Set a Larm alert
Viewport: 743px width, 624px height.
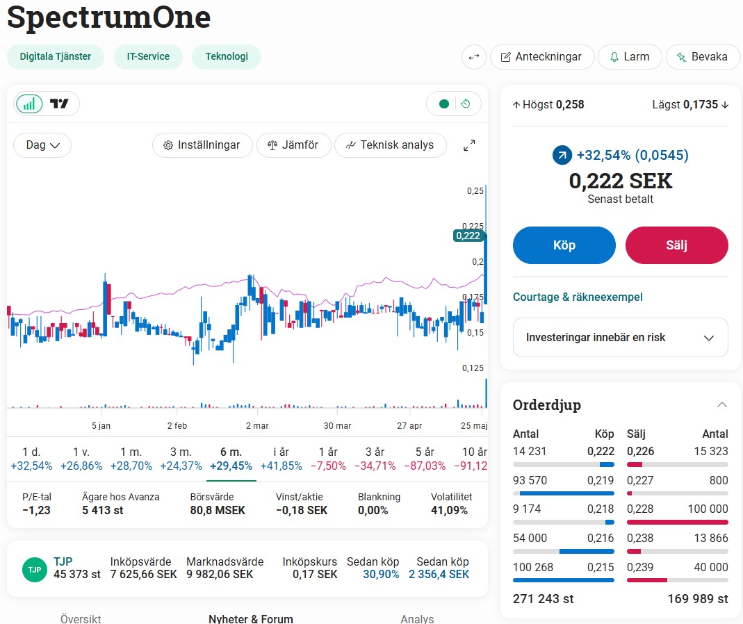pos(630,57)
